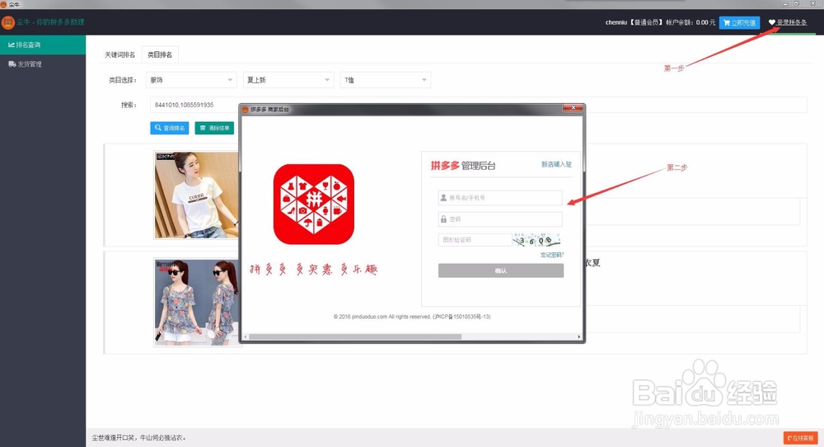Click the green 清除结果 button

214,128
